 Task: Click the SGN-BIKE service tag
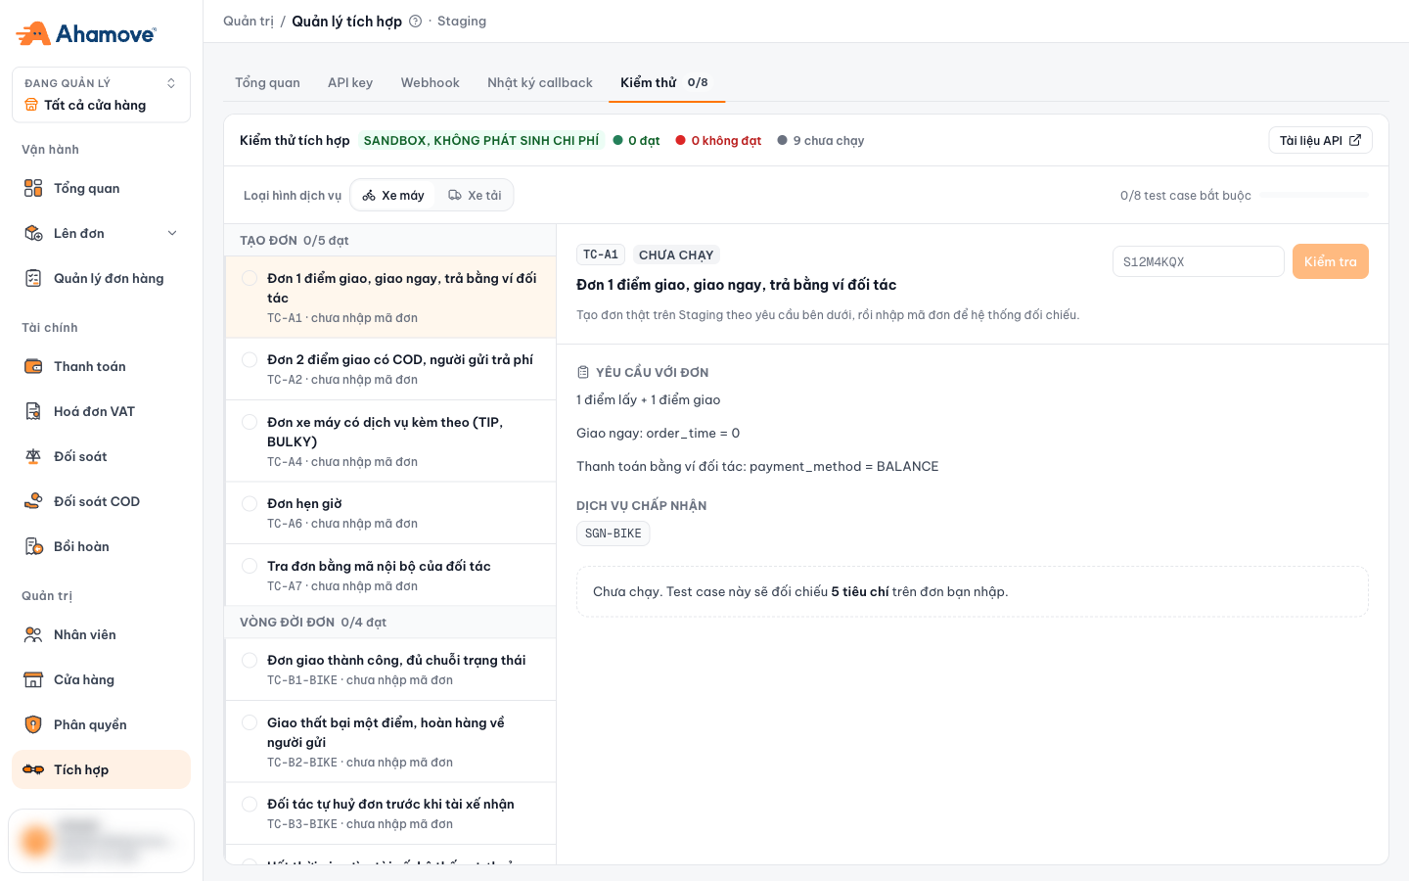pos(614,533)
